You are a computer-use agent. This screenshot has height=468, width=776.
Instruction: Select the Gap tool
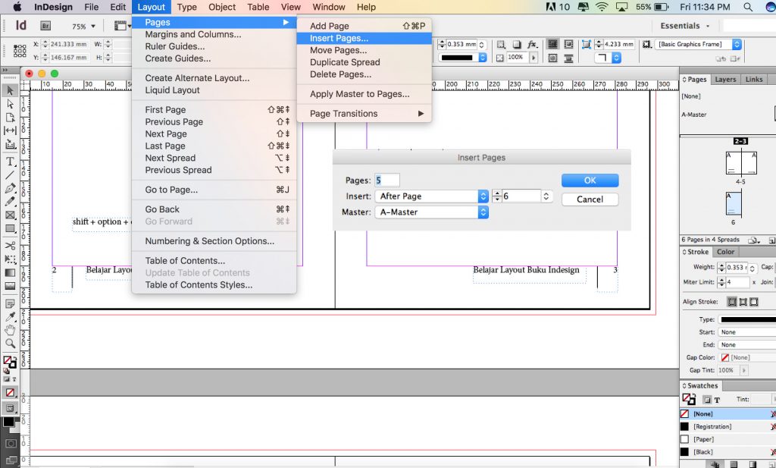click(x=10, y=130)
